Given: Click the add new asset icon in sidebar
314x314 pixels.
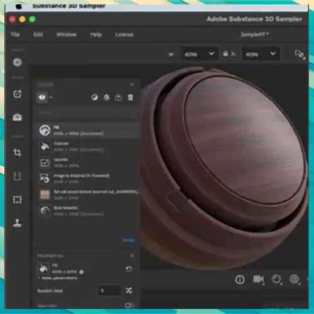Looking at the screenshot, I should 18,94.
